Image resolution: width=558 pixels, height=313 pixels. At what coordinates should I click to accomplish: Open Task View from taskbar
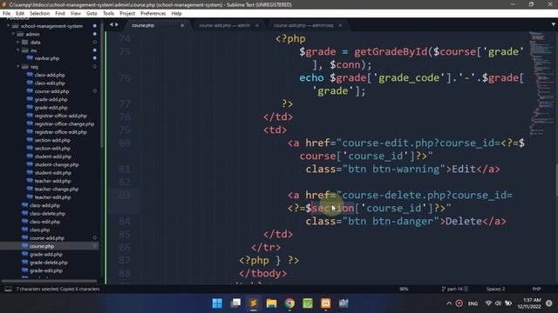pyautogui.click(x=235, y=303)
